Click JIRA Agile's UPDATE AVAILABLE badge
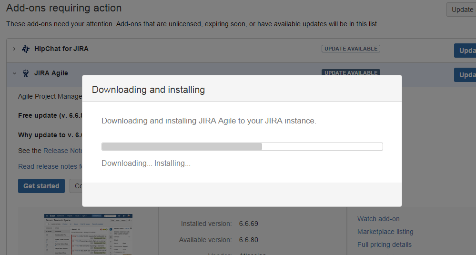 (351, 72)
